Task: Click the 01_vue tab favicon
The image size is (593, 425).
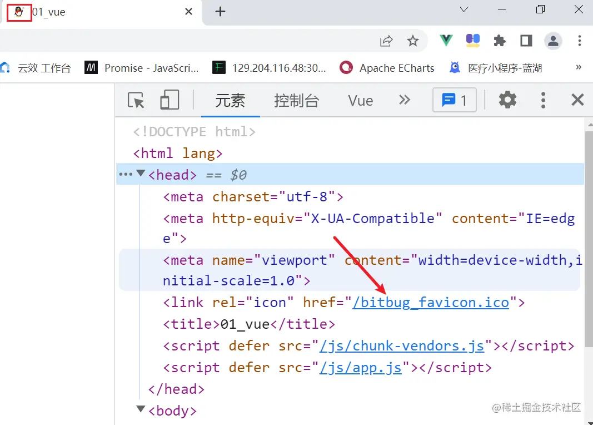Action: pos(19,12)
